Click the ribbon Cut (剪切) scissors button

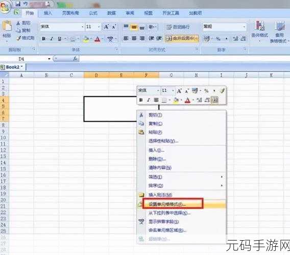(23, 23)
